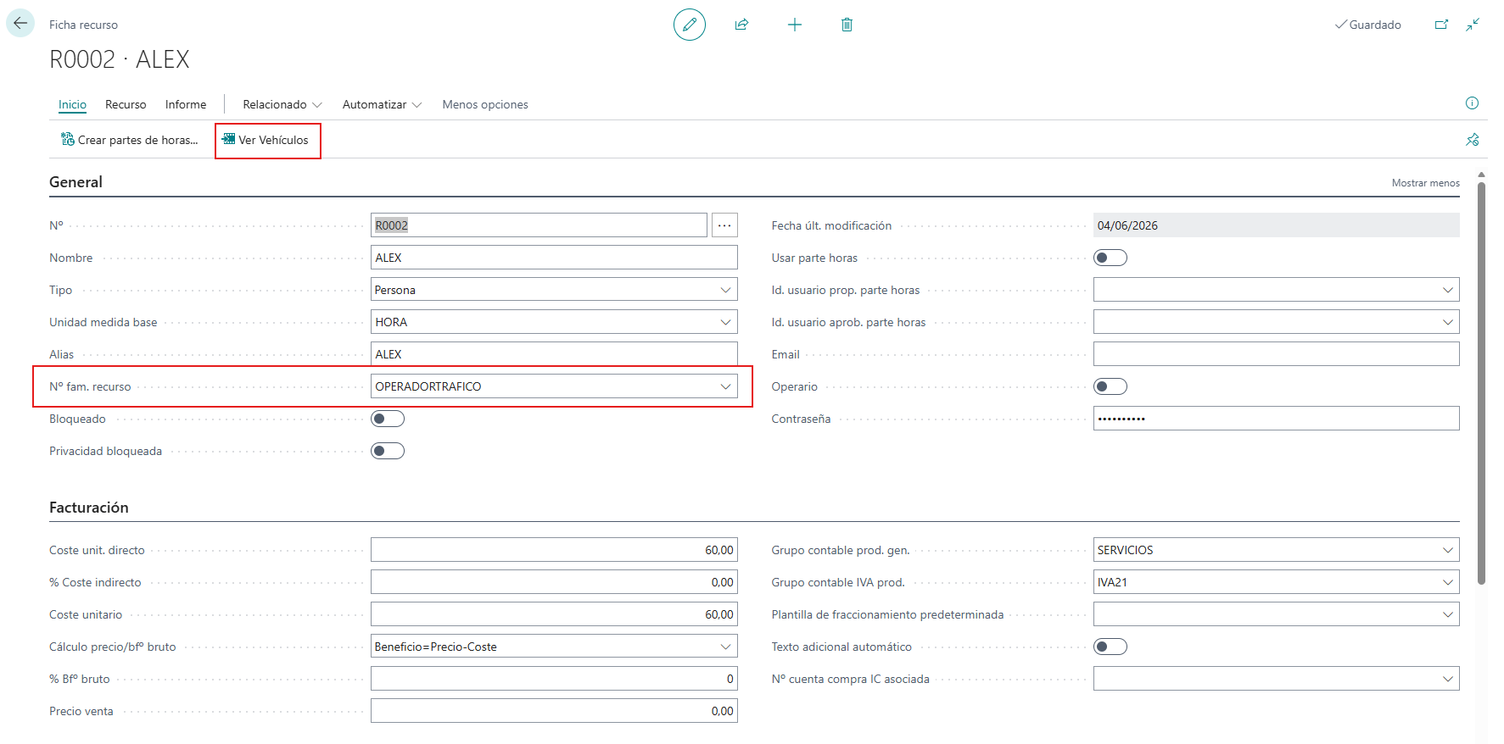1504x744 pixels.
Task: Open Id. usuario aprob. parte horas dropdown
Action: 1447,322
